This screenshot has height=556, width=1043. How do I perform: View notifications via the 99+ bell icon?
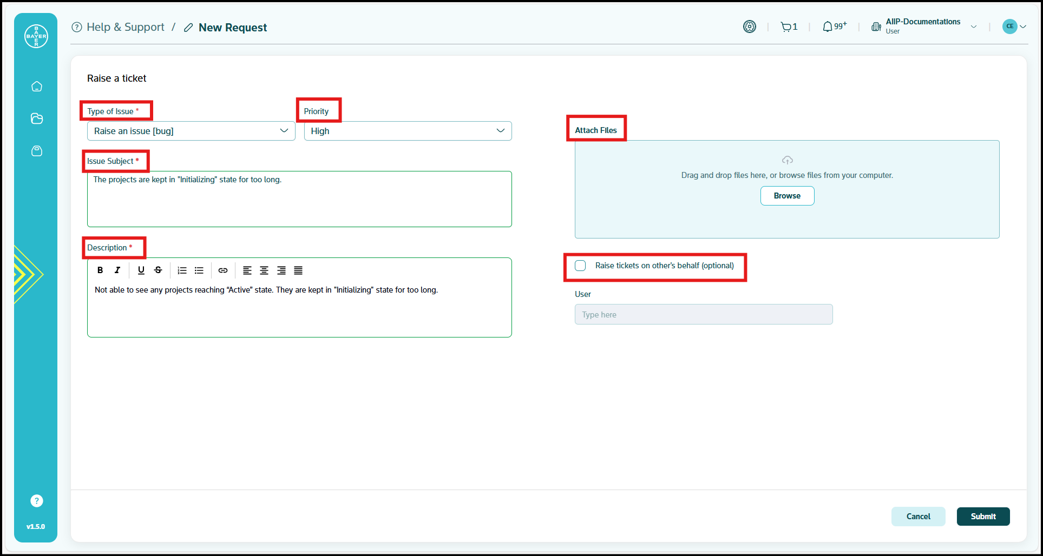click(832, 26)
